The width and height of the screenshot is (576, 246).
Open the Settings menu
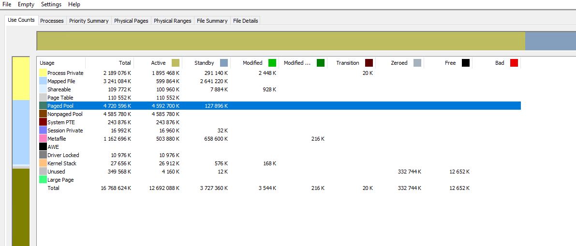coord(51,4)
